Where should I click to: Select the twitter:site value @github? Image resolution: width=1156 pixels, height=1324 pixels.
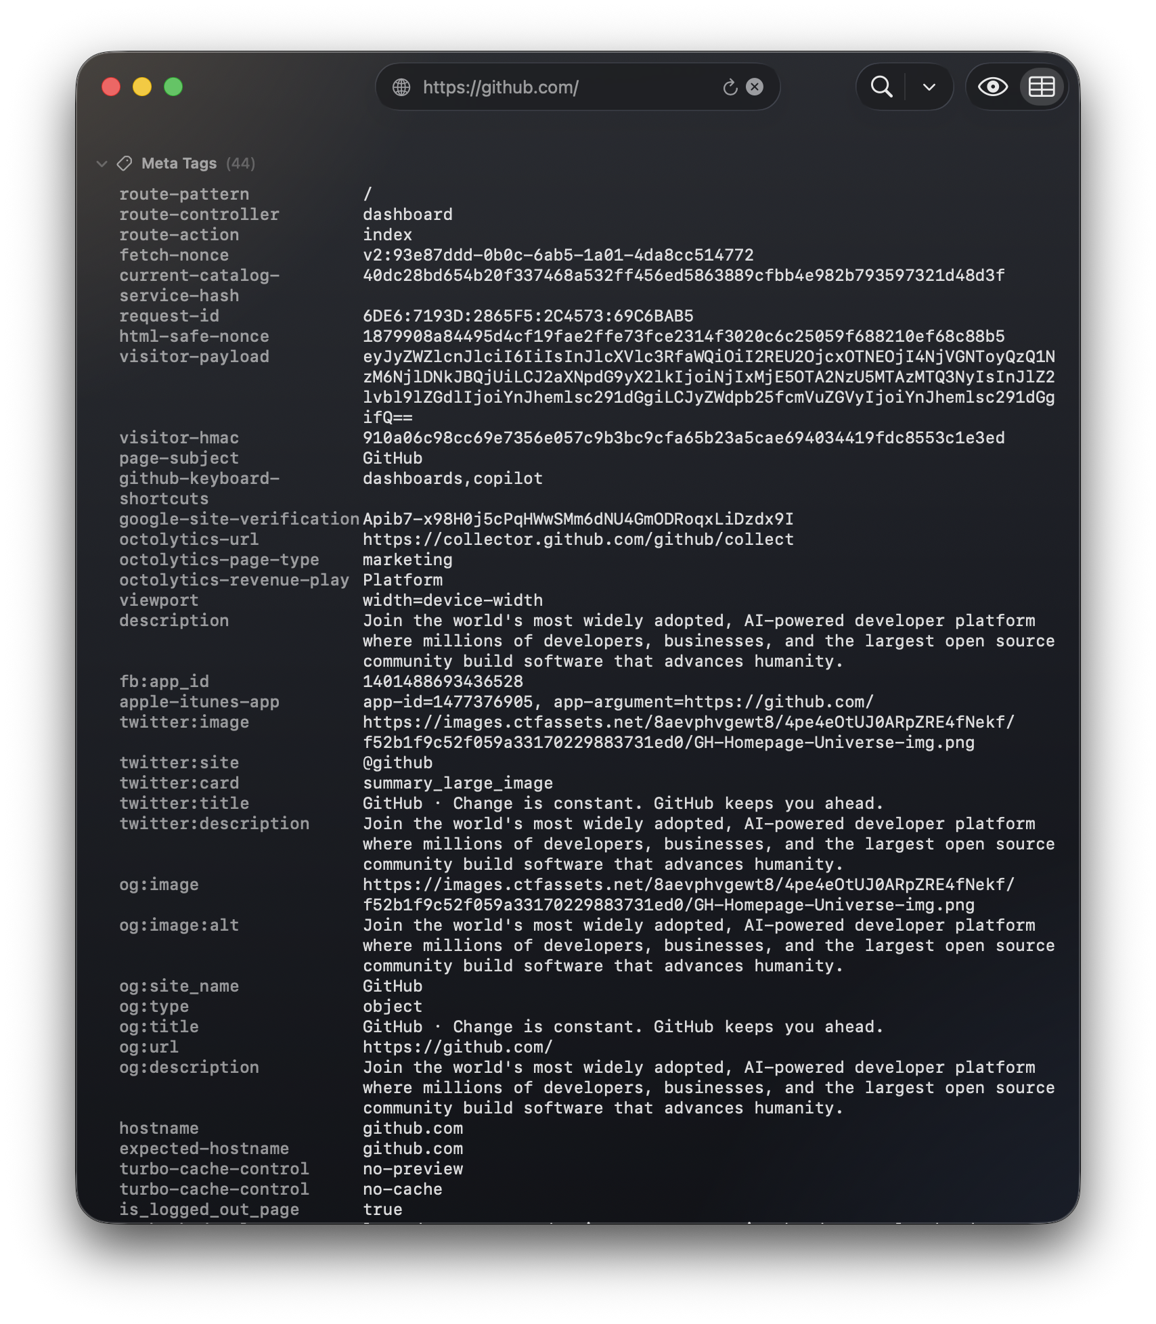[x=397, y=763]
